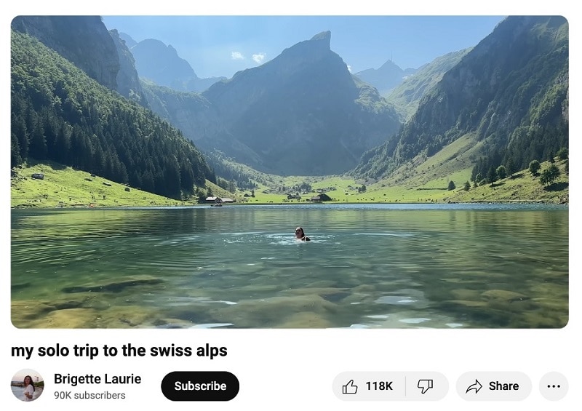Click the thumbs-down dislike icon
The width and height of the screenshot is (582, 411).
tap(425, 386)
